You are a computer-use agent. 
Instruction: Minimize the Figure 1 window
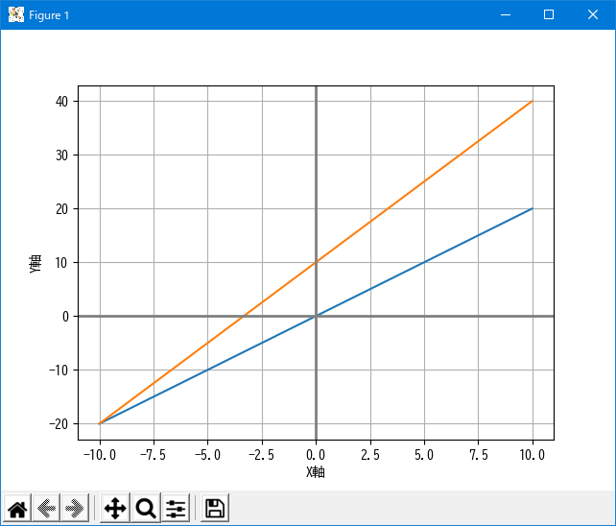point(506,15)
